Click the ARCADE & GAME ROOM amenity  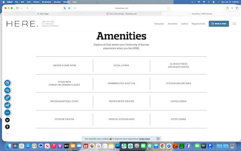(x=65, y=65)
